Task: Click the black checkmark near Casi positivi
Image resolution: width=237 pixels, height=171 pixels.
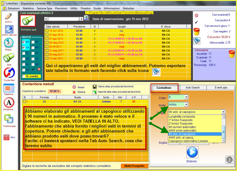Action: click(x=196, y=22)
